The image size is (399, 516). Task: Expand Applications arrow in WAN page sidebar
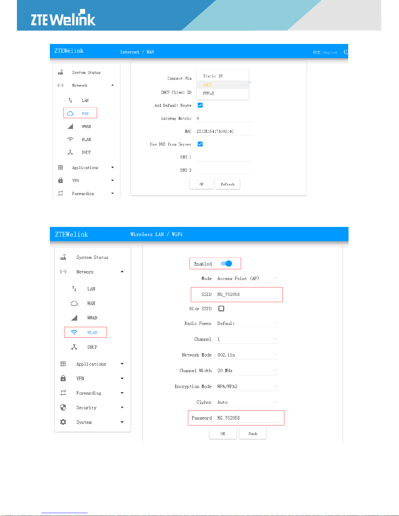pos(113,168)
